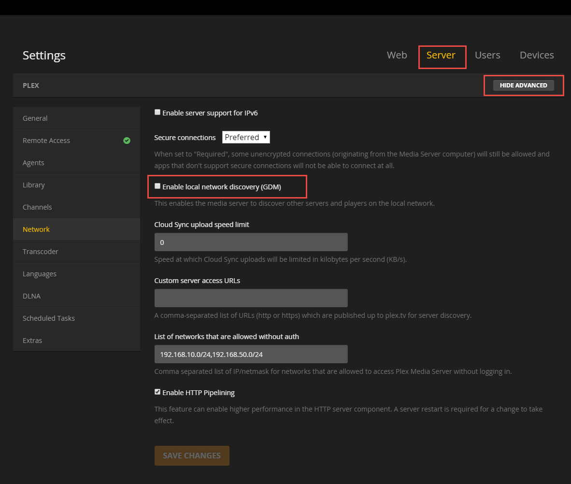Screen dimensions: 571x484
Task: Select Scheduled Tasks in the sidebar
Action: (49, 318)
